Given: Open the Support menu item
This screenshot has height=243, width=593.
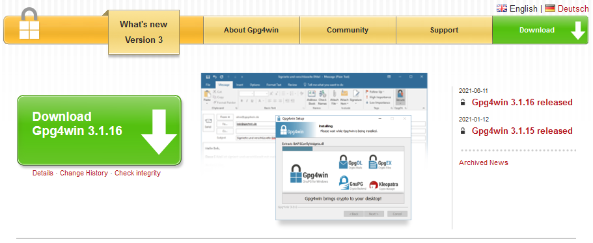Looking at the screenshot, I should [x=444, y=30].
